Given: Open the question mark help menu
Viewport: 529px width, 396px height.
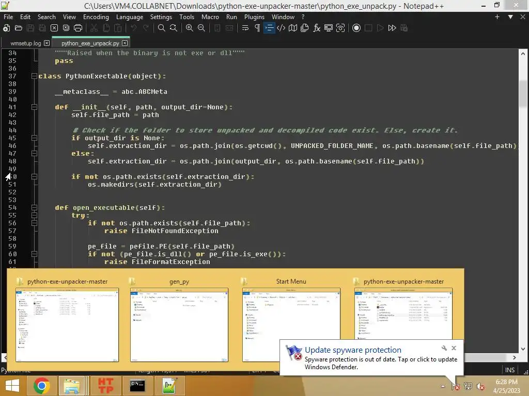Looking at the screenshot, I should click(x=303, y=17).
